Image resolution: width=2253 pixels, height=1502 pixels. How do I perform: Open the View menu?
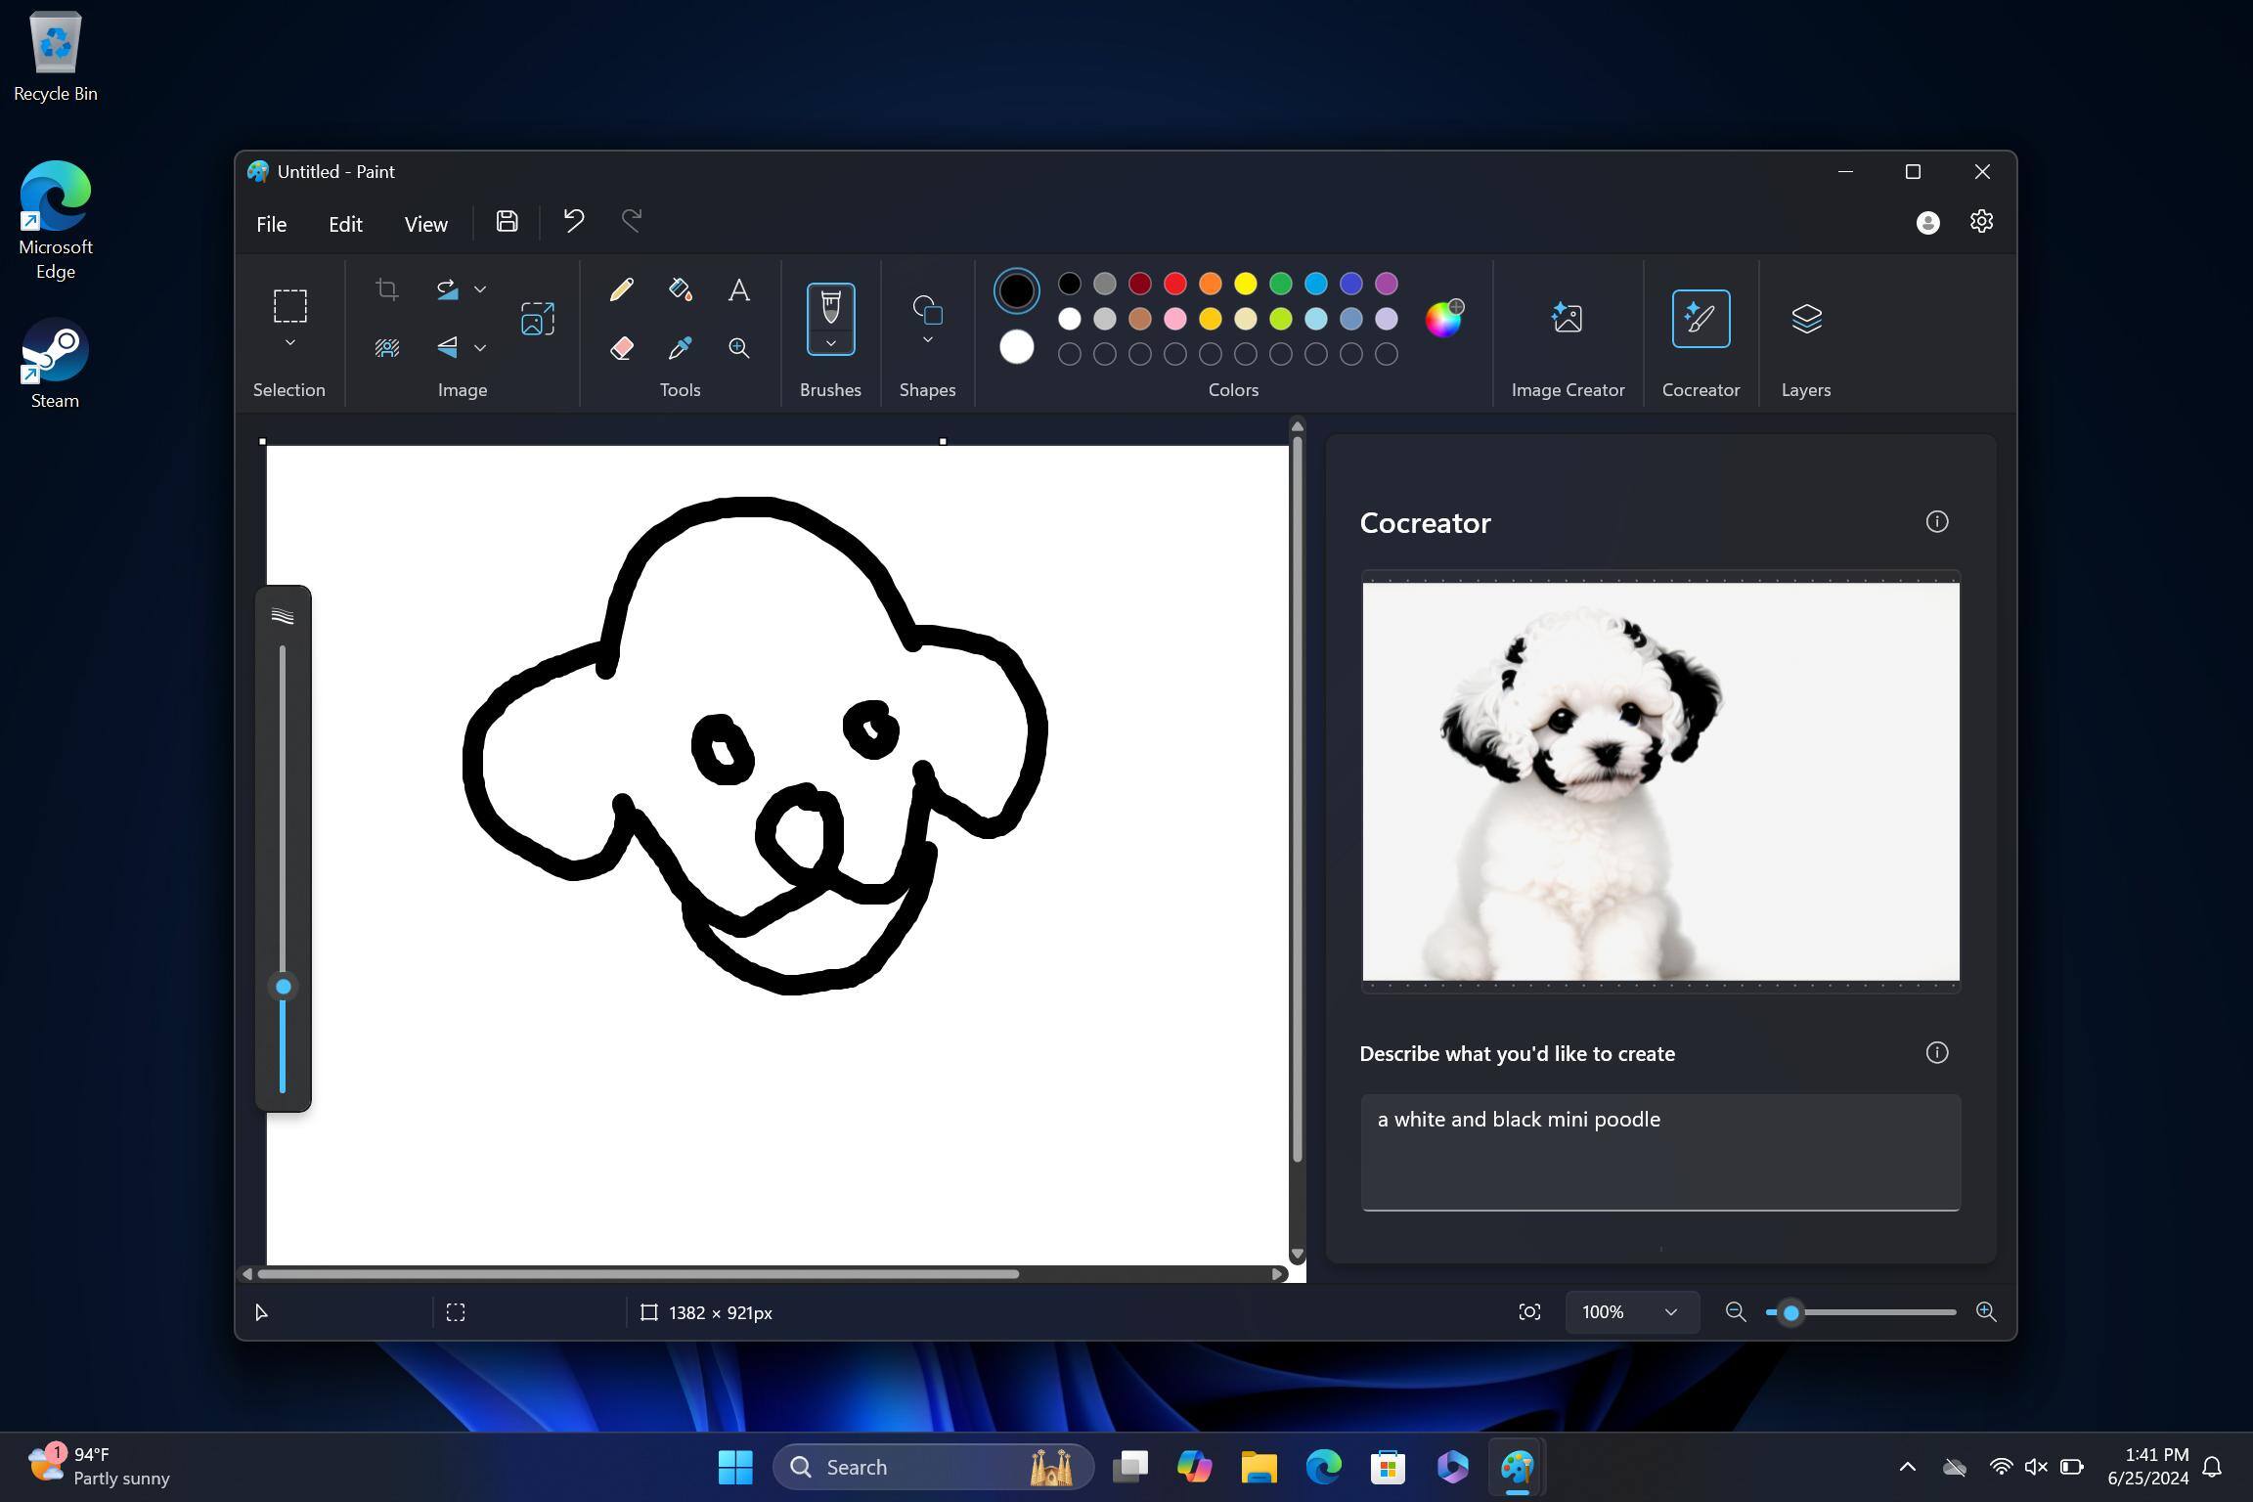(x=425, y=224)
